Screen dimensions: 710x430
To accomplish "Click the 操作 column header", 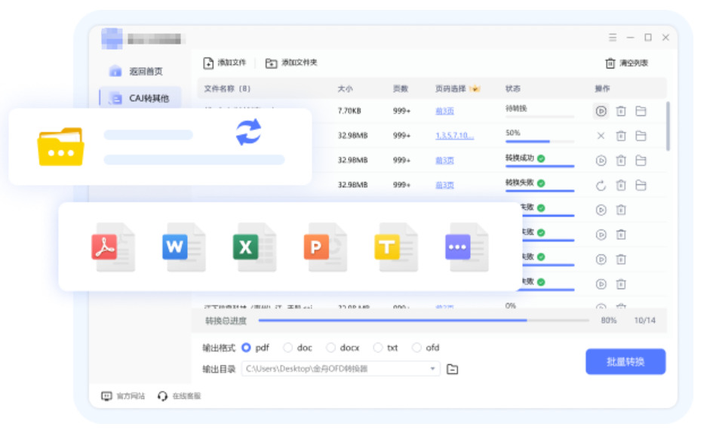I will (602, 89).
